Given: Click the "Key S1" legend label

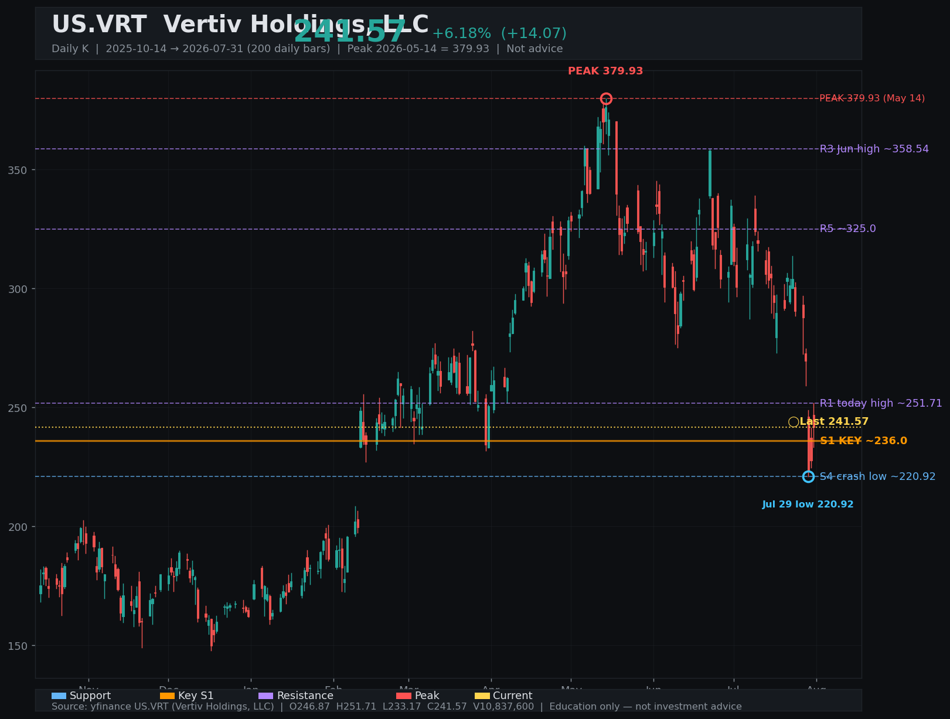Looking at the screenshot, I should pos(196,696).
